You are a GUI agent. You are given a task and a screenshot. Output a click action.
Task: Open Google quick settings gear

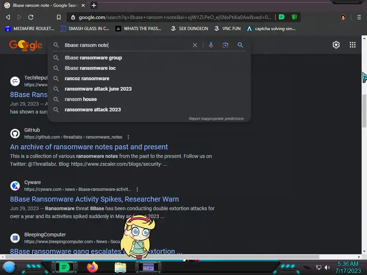[x=336, y=45]
